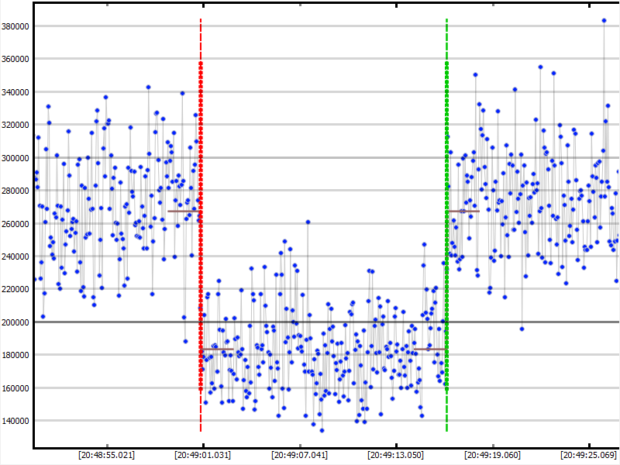Select the highest data point near 383000
Viewport: 620px width, 465px height.
604,21
